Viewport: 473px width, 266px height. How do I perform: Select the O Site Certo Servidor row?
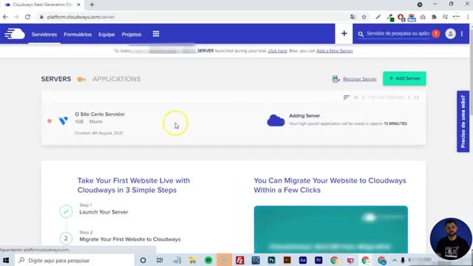(x=234, y=123)
